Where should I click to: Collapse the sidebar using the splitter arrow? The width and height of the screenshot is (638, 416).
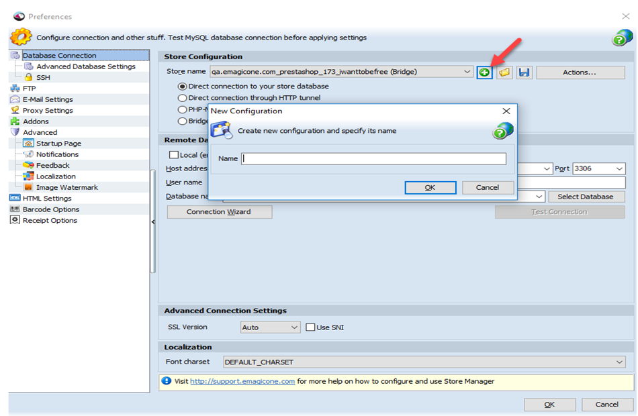point(153,222)
